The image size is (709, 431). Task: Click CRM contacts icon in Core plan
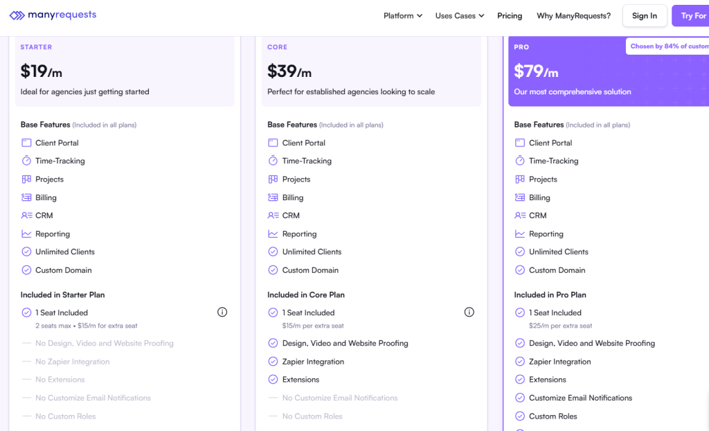[x=273, y=215]
